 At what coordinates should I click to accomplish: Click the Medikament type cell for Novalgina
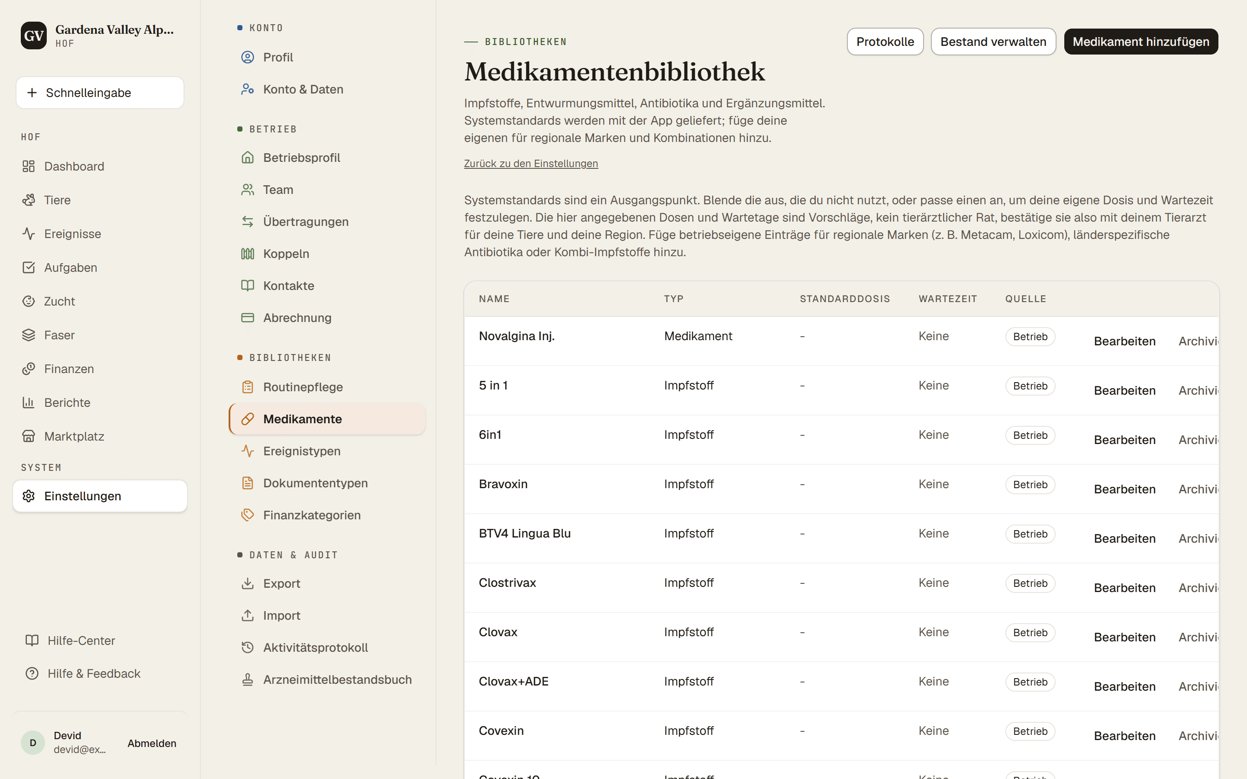(x=698, y=336)
